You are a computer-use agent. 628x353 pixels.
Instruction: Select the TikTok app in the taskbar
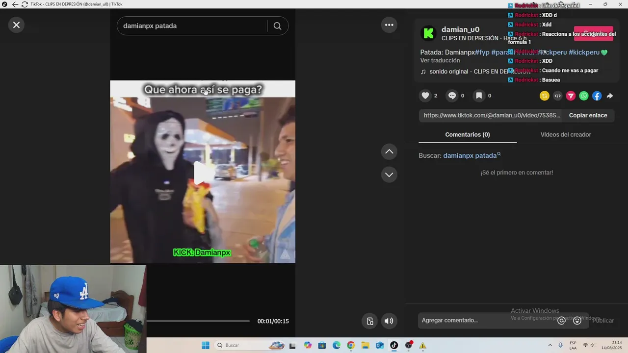394,345
